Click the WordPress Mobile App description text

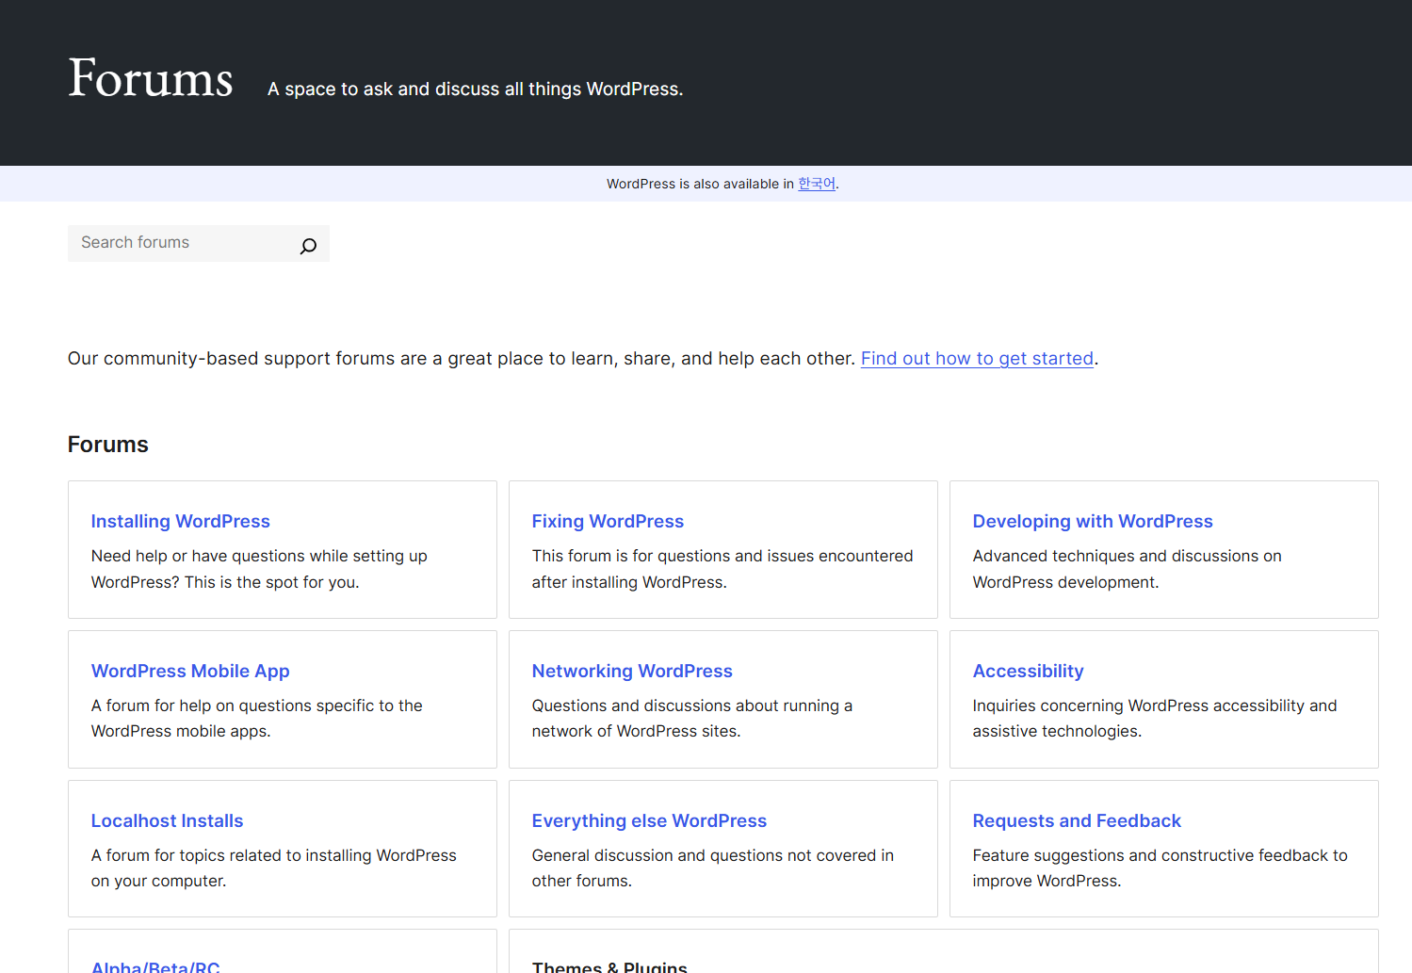[257, 719]
